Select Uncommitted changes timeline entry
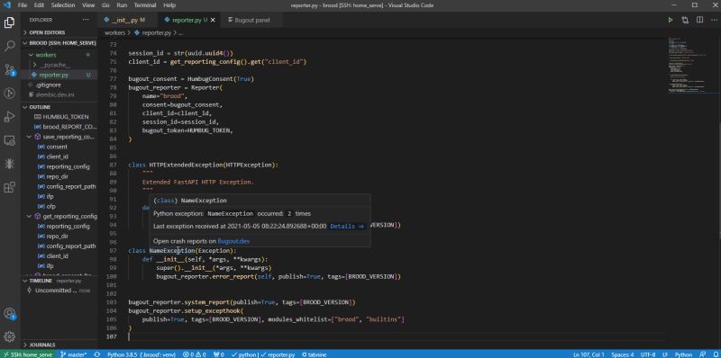 pyautogui.click(x=59, y=291)
